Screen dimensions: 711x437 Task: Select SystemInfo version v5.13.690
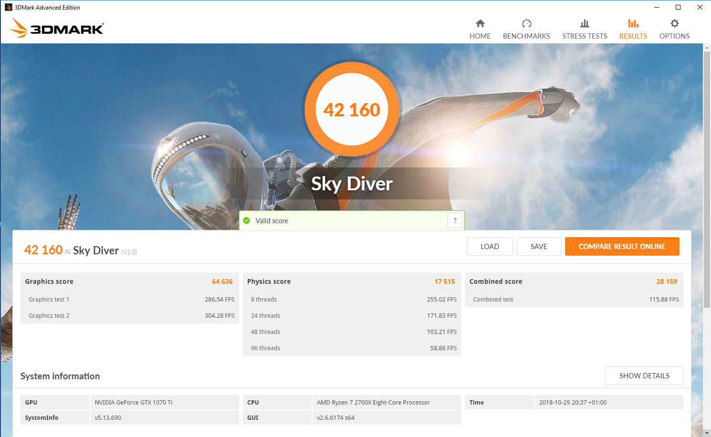point(108,418)
